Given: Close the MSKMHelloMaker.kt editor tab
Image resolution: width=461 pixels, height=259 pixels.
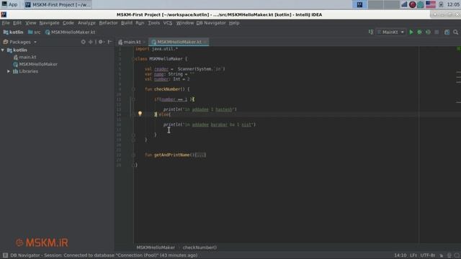Looking at the screenshot, I should (205, 42).
